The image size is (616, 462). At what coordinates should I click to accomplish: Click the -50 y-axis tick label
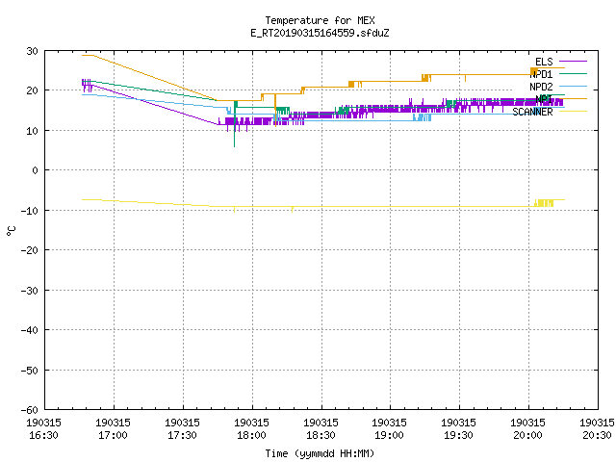tap(30, 371)
